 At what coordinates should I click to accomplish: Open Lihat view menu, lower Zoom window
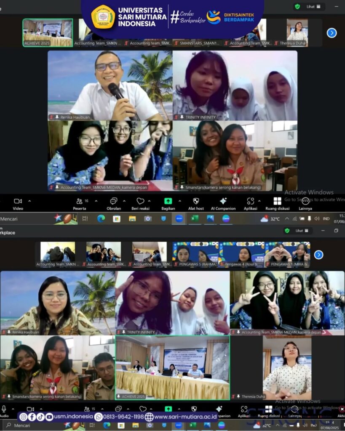coord(302,231)
